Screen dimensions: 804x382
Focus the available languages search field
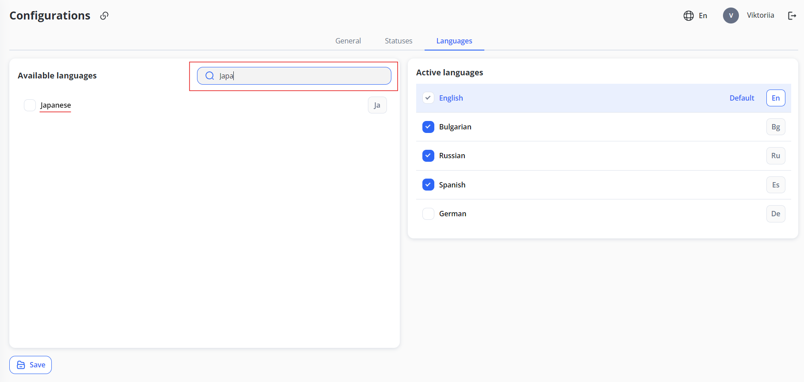pos(294,76)
